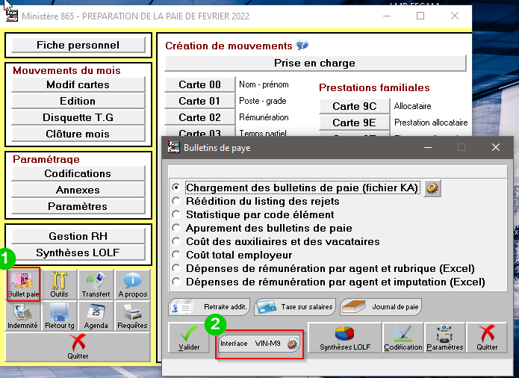This screenshot has width=519, height=378.
Task: Click the Outils tools icon
Action: click(60, 285)
